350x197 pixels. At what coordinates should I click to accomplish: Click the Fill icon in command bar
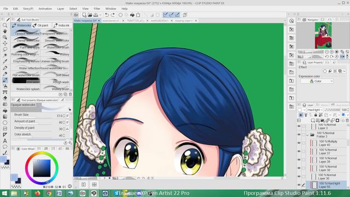pyautogui.click(x=132, y=15)
